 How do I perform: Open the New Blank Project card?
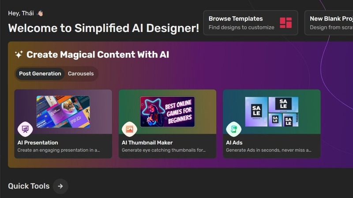[329, 23]
